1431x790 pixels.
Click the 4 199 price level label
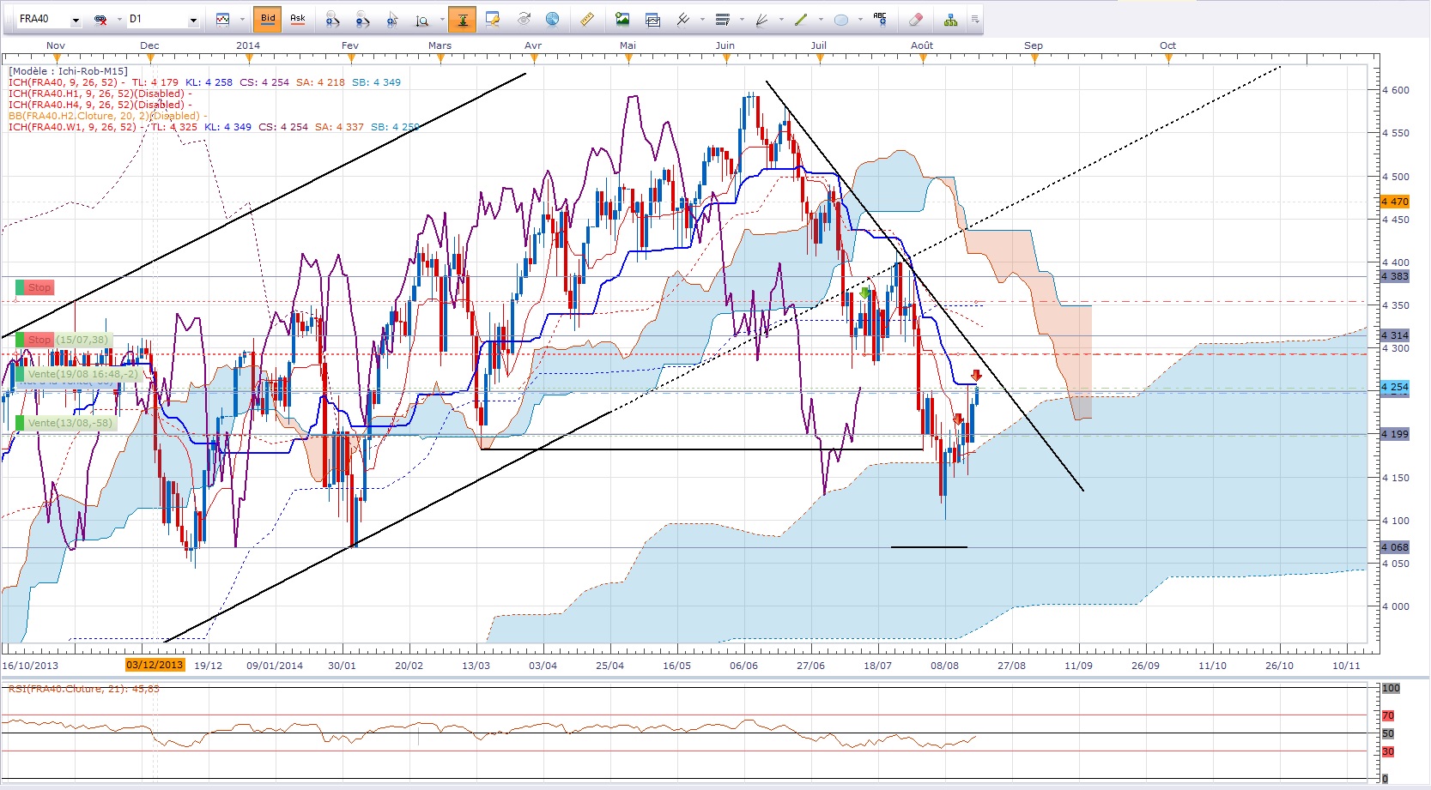[x=1395, y=434]
